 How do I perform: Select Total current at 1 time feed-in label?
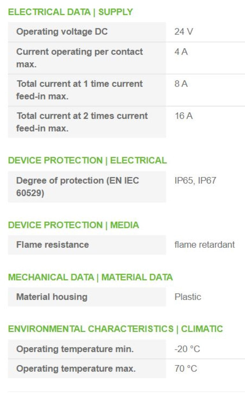click(79, 90)
